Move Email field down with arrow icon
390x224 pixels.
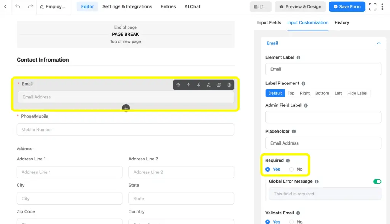coord(198,85)
